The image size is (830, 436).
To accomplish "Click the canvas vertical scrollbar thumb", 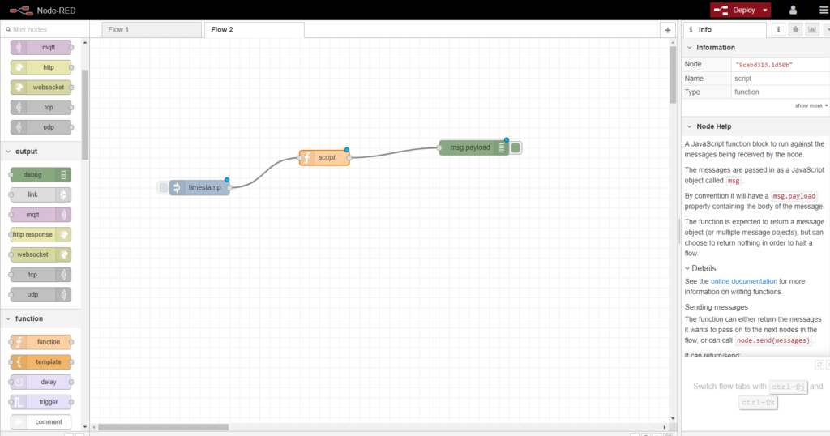I will click(673, 75).
